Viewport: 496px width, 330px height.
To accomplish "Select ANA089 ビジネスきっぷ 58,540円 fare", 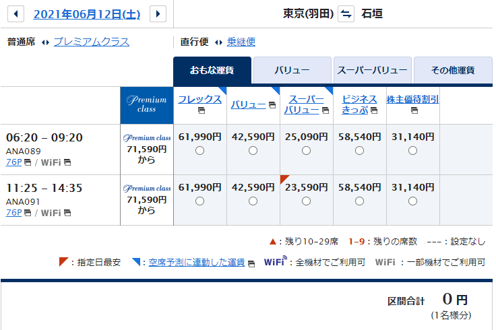I will [359, 150].
